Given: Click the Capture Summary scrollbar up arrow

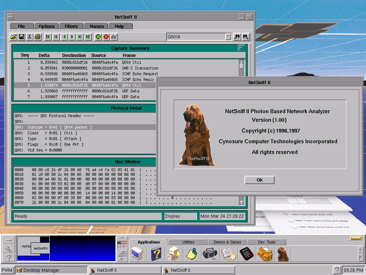Looking at the screenshot, I should point(242,62).
